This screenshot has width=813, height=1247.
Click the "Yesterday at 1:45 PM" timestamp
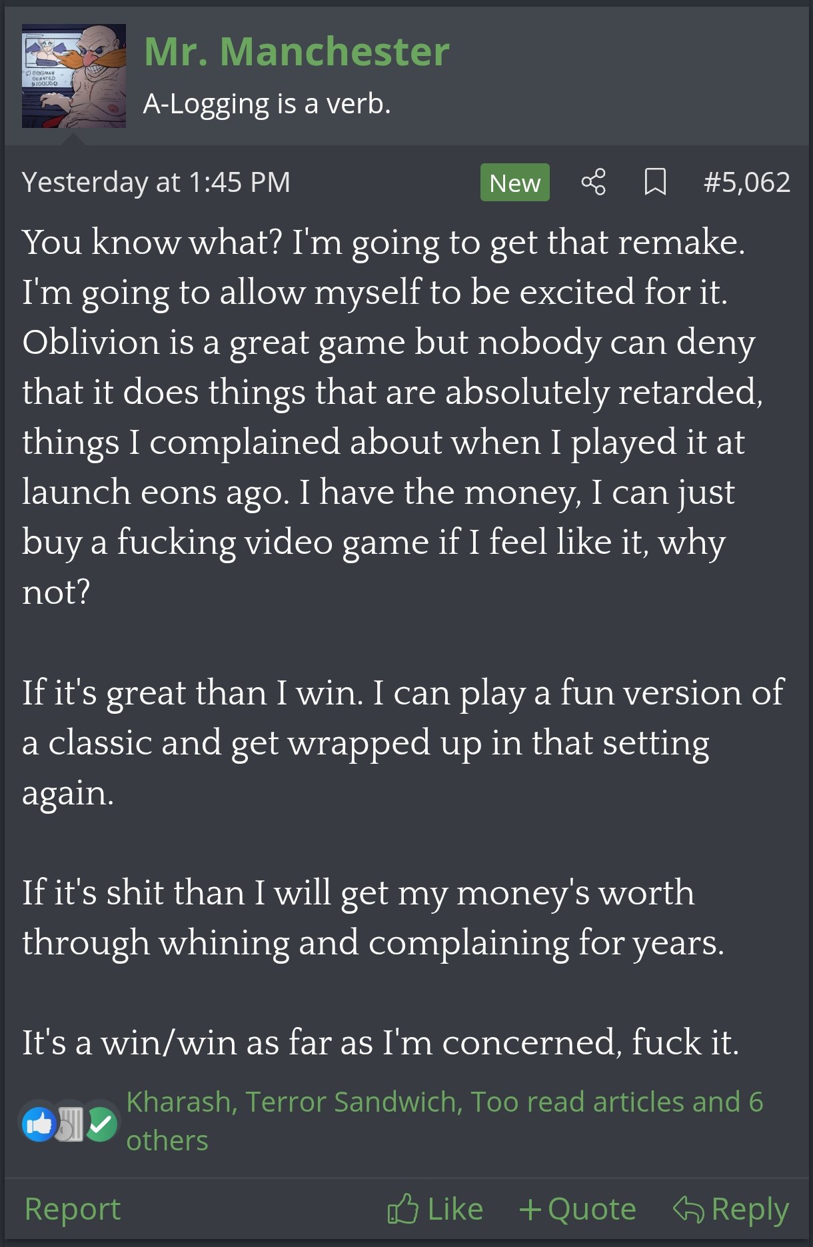[x=156, y=182]
